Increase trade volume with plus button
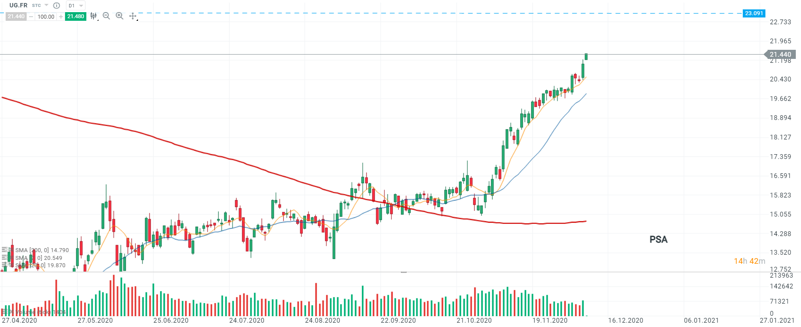801x327 pixels. click(61, 16)
